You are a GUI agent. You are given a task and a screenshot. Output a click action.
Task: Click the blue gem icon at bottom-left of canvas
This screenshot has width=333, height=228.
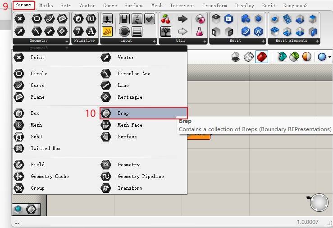[x=18, y=210]
